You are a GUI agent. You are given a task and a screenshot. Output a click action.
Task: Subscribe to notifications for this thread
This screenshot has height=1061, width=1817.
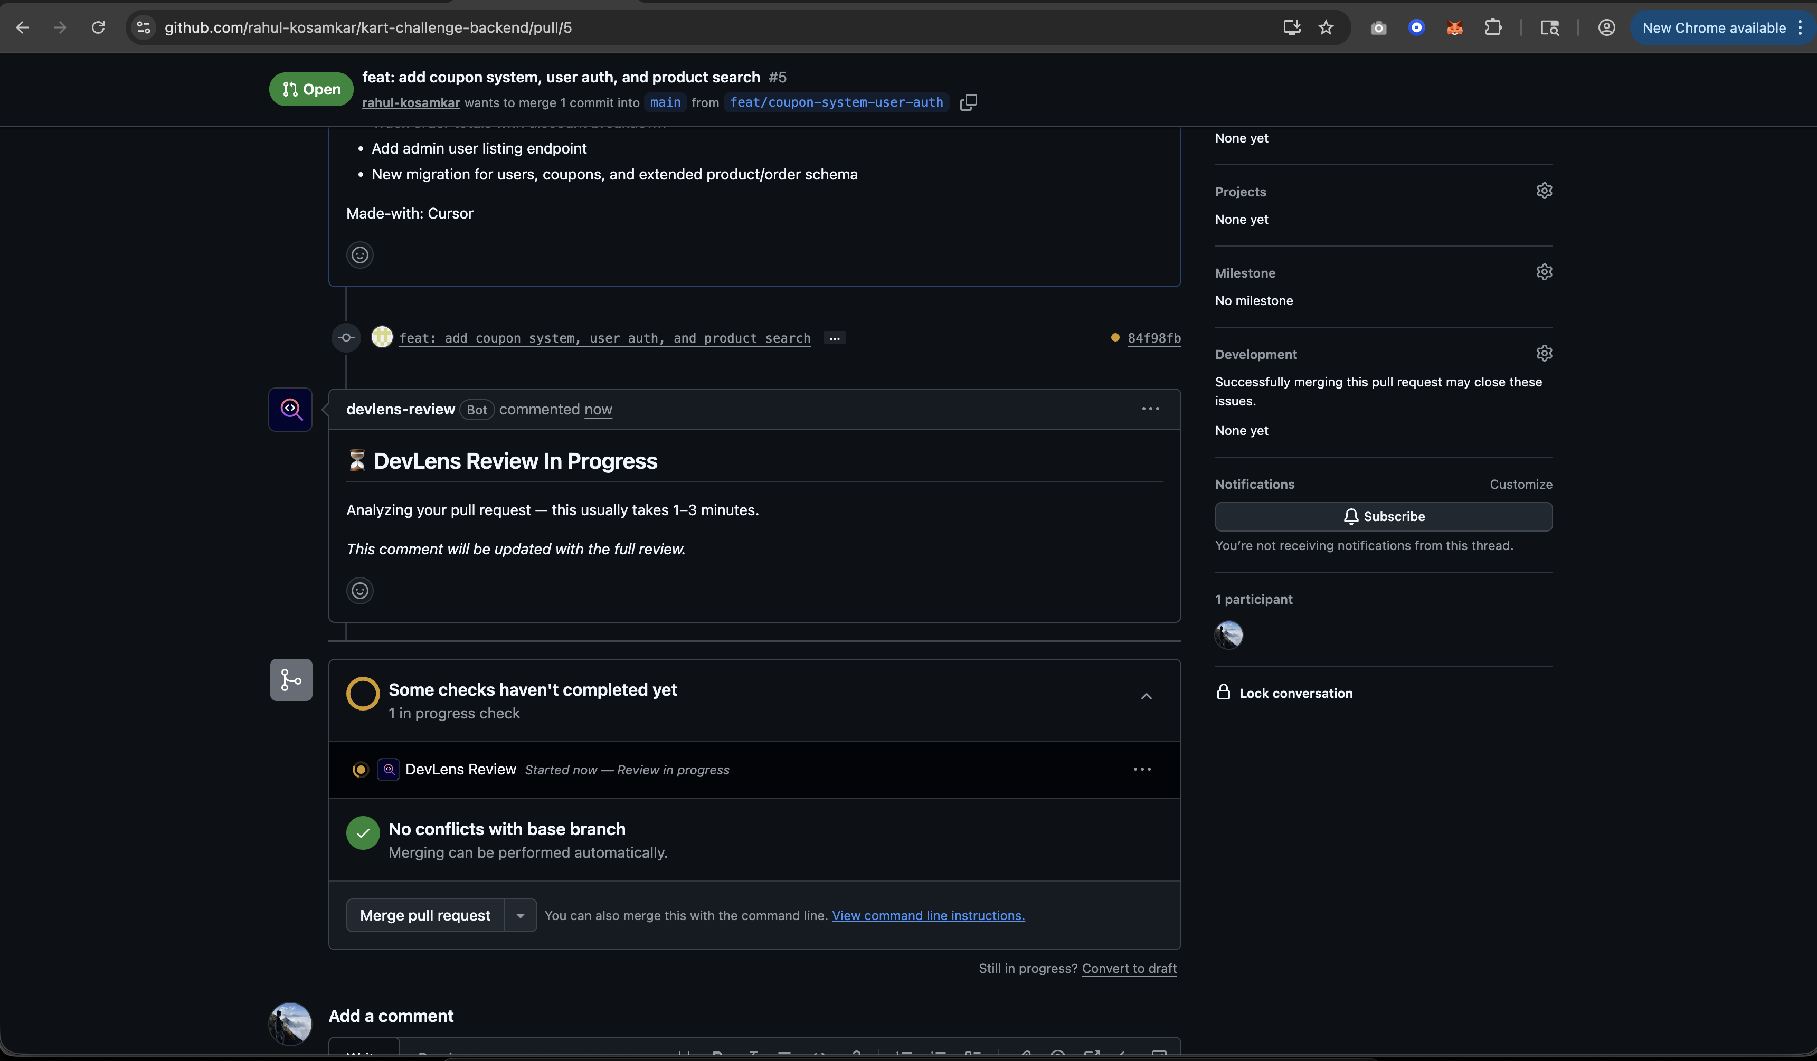click(1384, 517)
